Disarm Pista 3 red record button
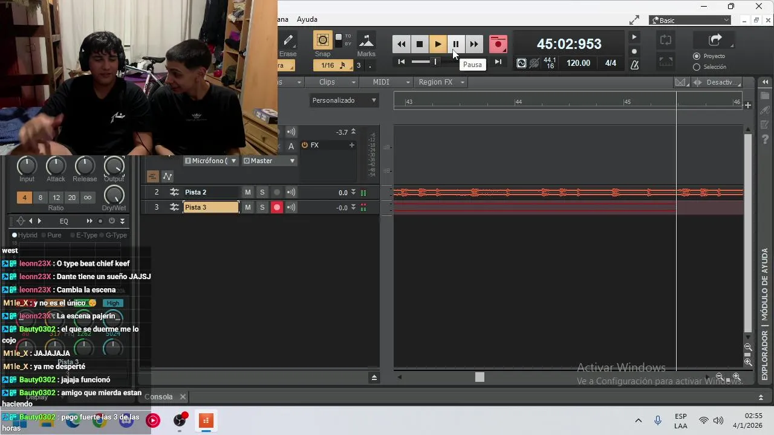This screenshot has height=435, width=774. click(x=277, y=207)
